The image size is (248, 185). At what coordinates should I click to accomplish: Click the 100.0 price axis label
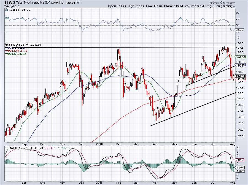pos(239,105)
